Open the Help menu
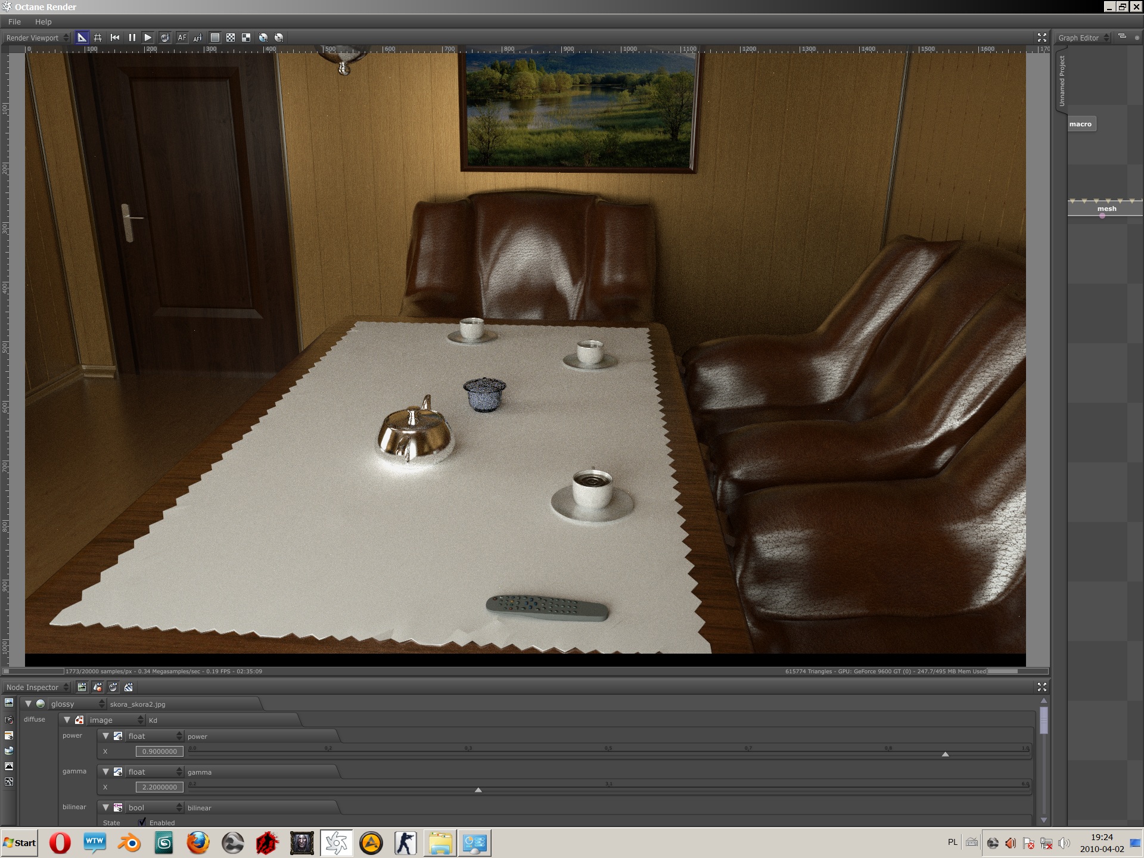 point(43,21)
